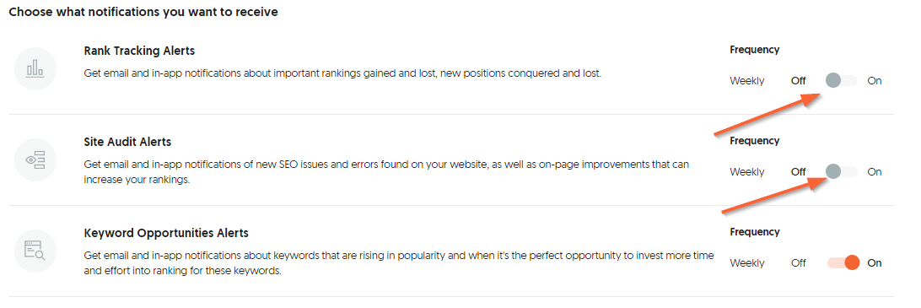Image resolution: width=921 pixels, height=308 pixels.
Task: Click the Site Audit eye icon
Action: click(x=35, y=159)
